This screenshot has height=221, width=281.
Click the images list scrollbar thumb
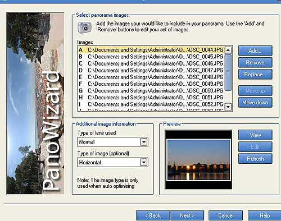pyautogui.click(x=228, y=72)
